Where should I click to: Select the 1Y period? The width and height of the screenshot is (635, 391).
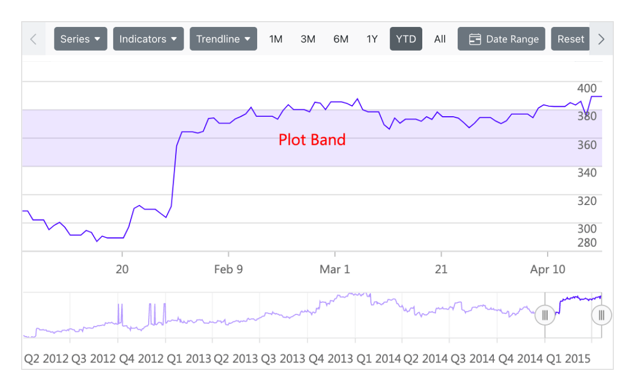[372, 39]
